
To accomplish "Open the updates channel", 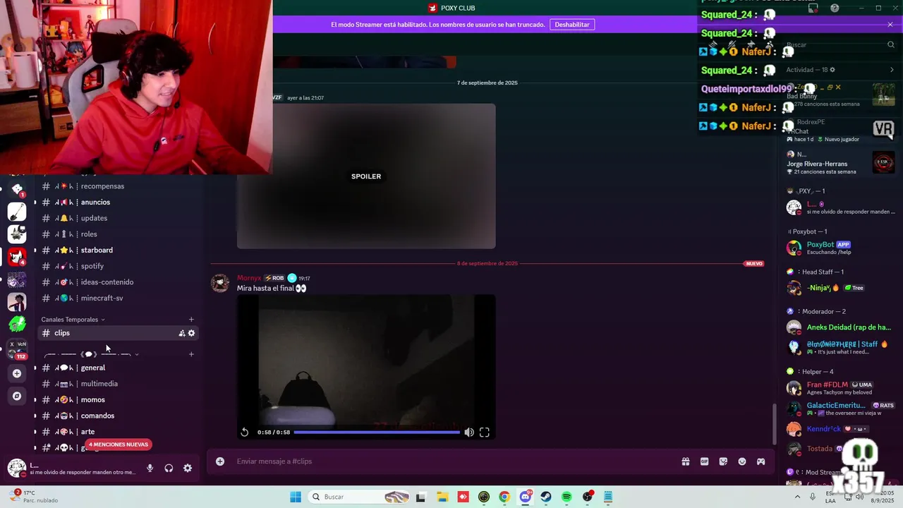I will [x=119, y=218].
